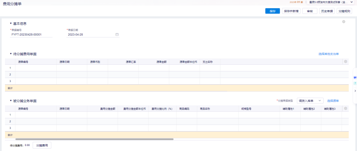The width and height of the screenshot is (357, 151).
Task: Open the 分摊单据类型 dropdown showing 调拨入库单
Action: coord(310,101)
